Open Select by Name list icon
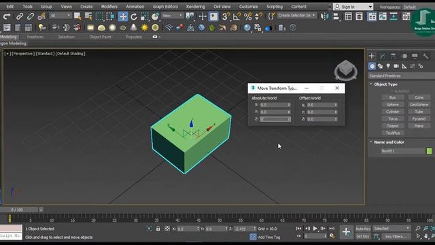This screenshot has height=245, width=435. 88,16
